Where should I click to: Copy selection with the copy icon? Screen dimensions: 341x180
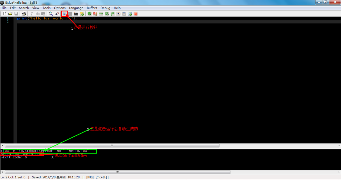click(37, 14)
